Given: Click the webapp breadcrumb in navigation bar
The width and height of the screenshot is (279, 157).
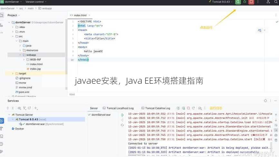Looking at the screenshot, I should coord(45,8).
